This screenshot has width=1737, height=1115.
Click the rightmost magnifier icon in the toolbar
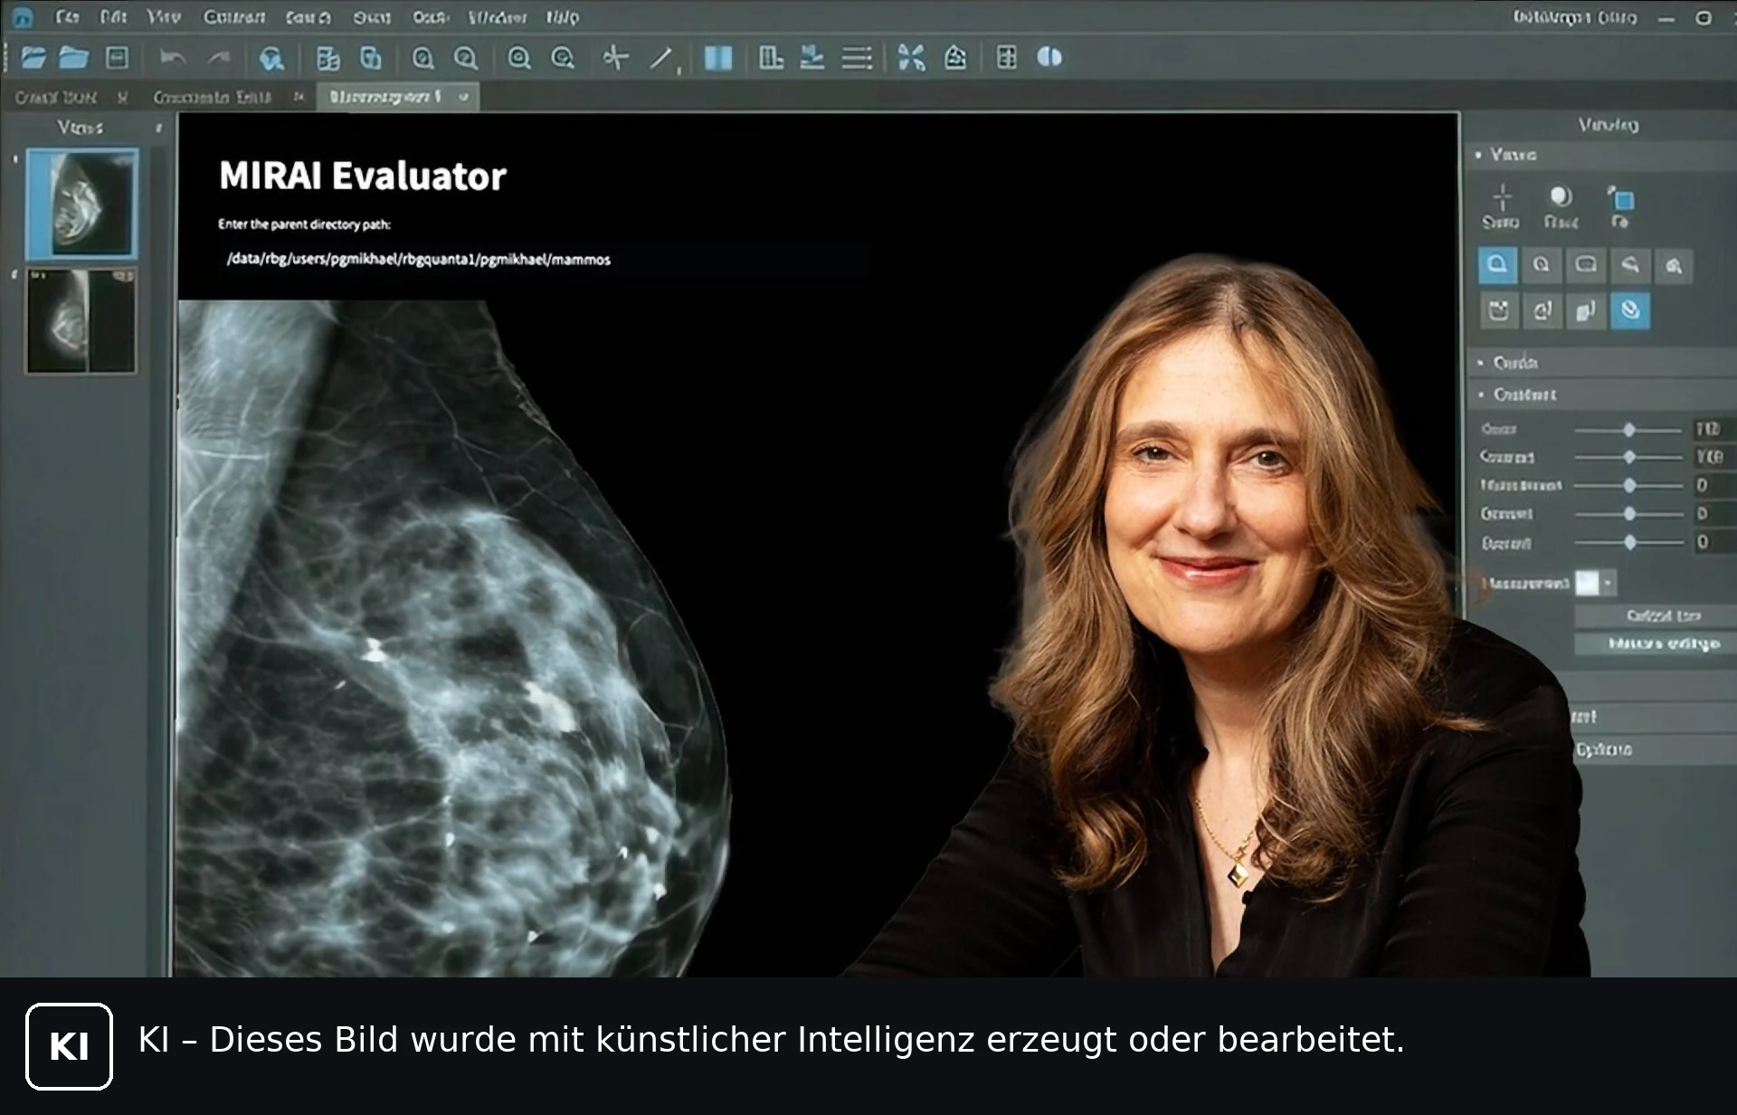[563, 59]
